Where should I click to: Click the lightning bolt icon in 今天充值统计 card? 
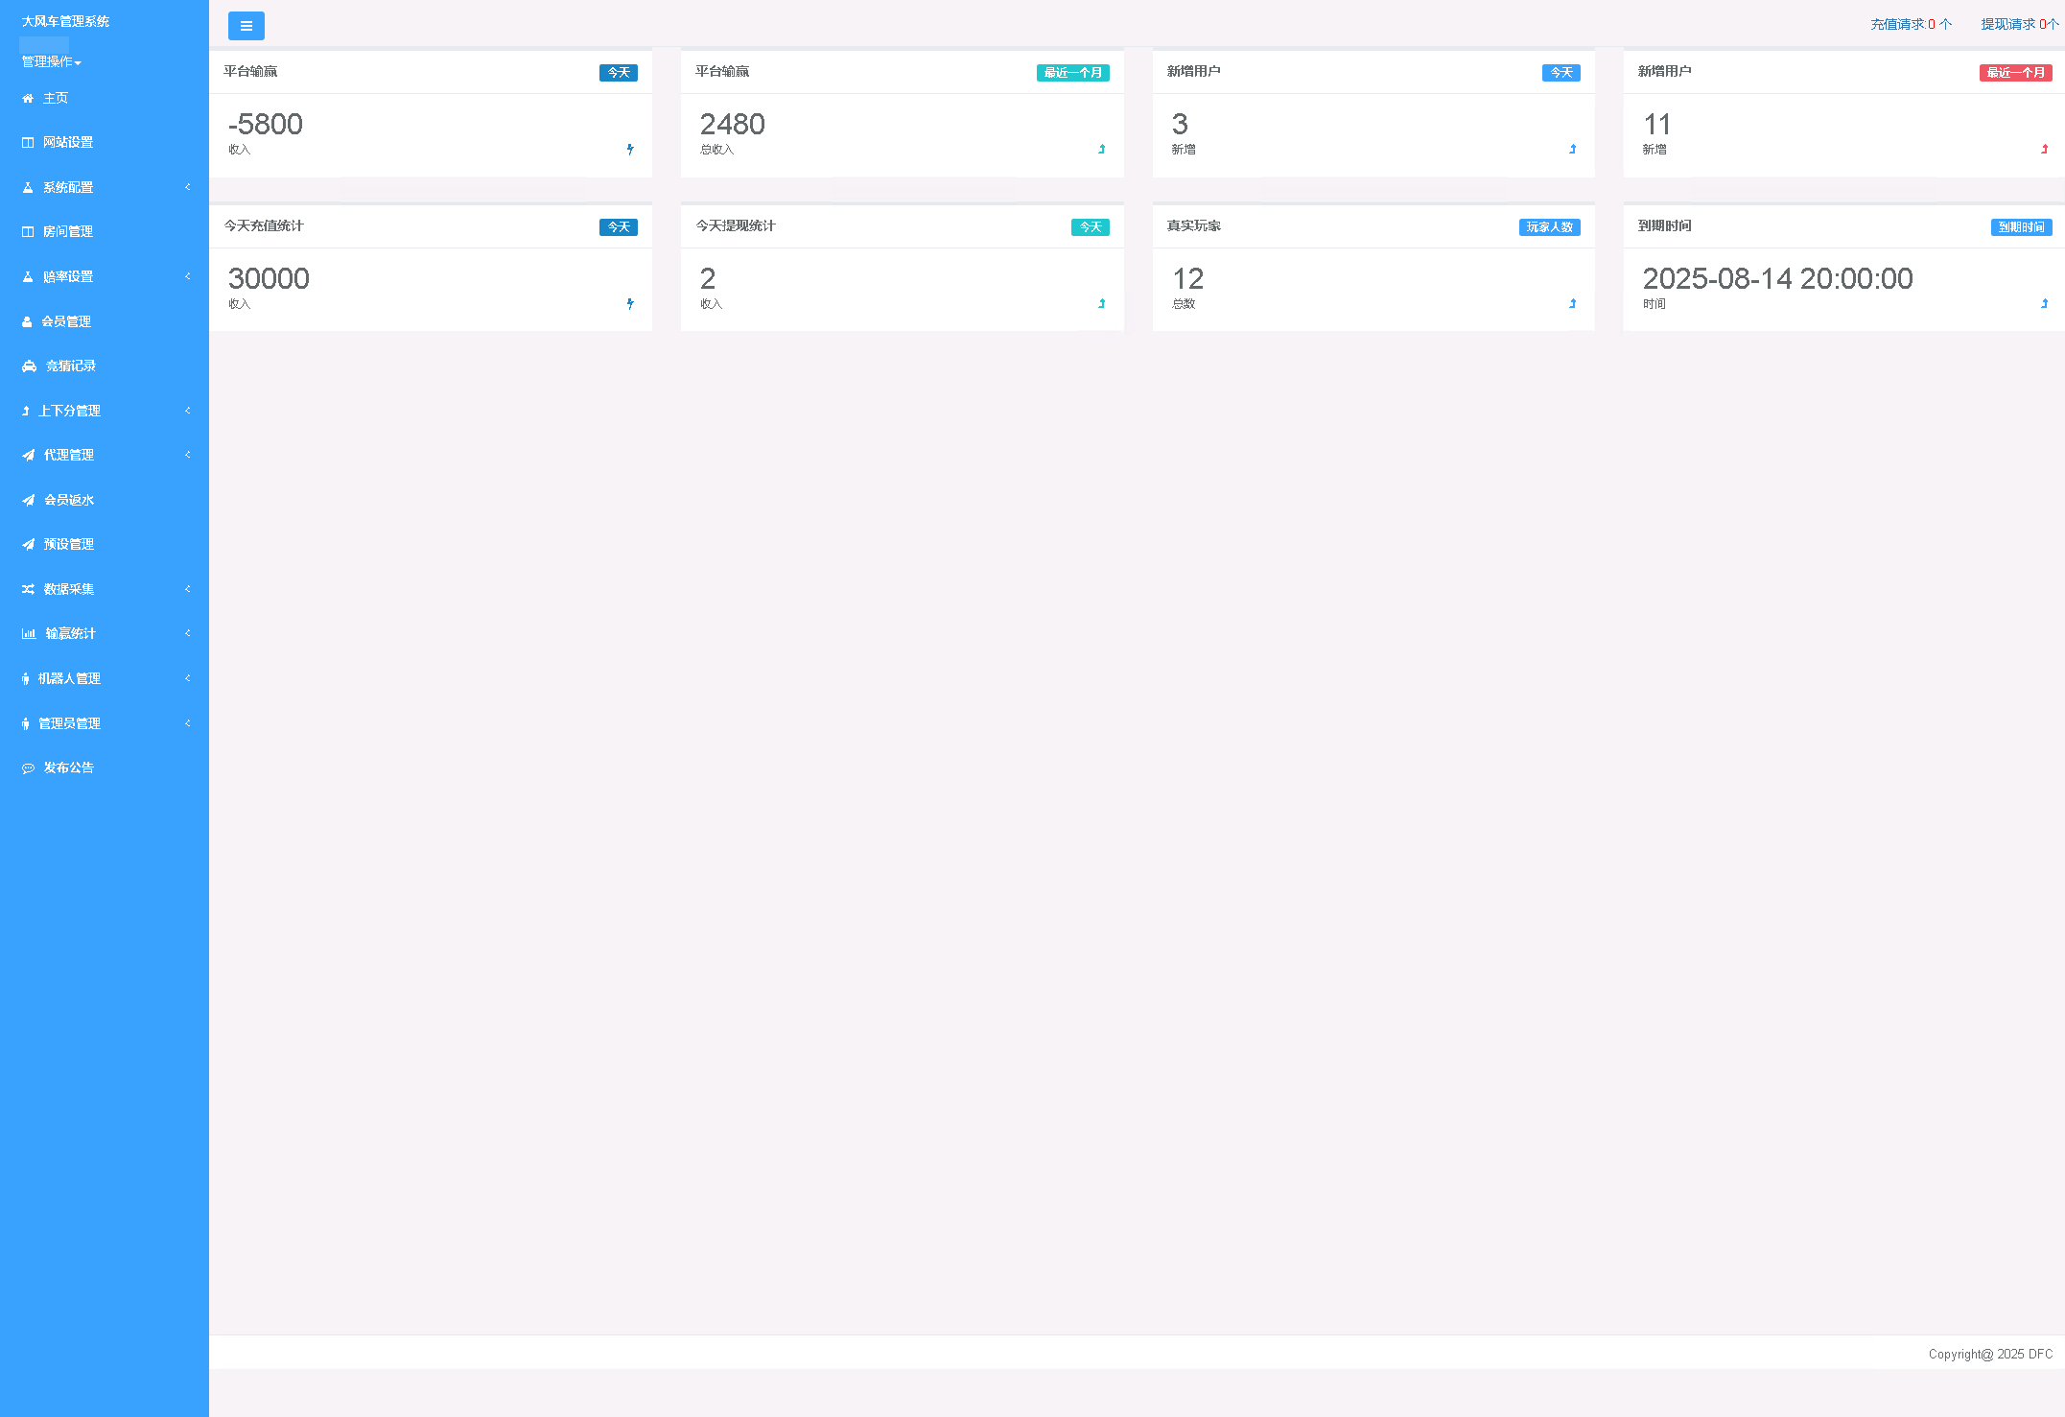tap(630, 303)
